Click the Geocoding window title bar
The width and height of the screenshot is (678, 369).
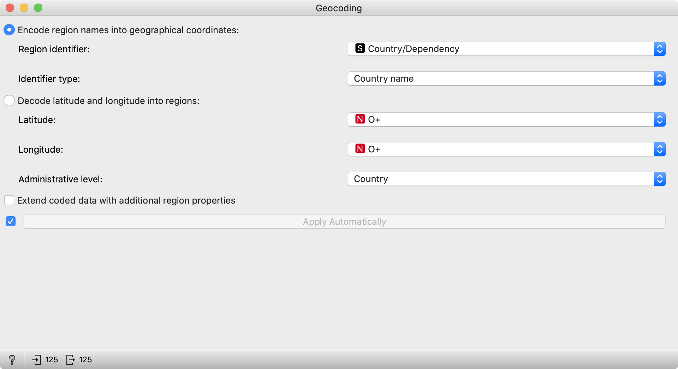point(339,8)
